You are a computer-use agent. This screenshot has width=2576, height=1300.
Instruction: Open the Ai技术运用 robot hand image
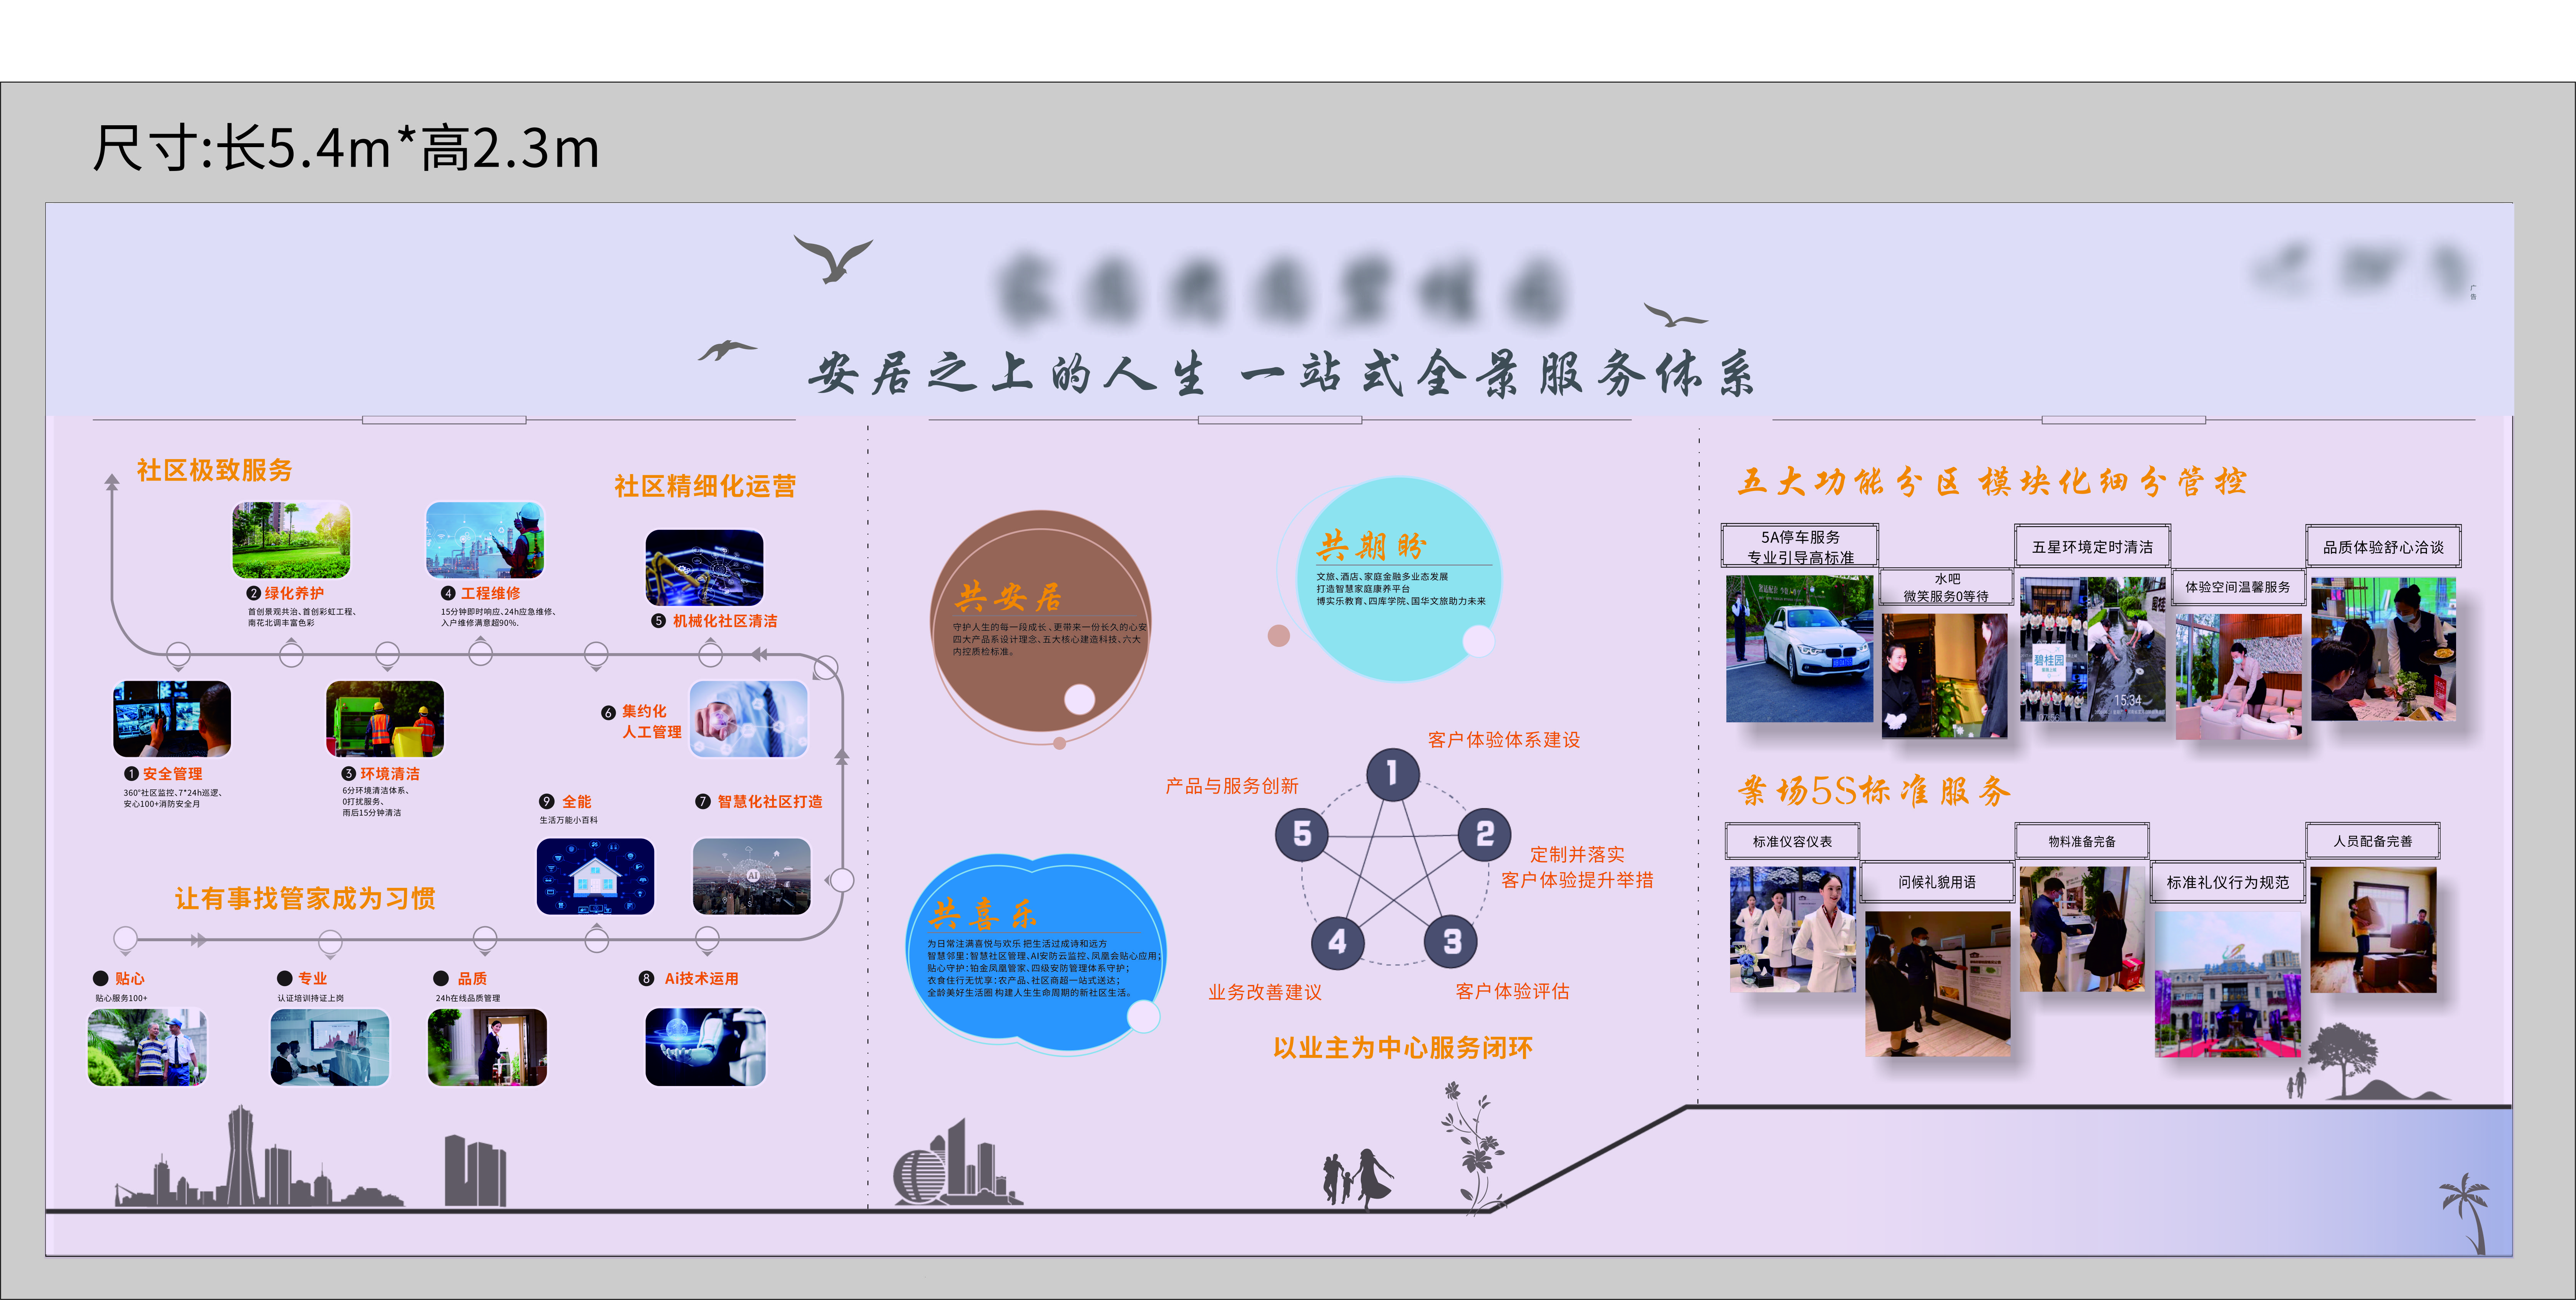click(x=705, y=1047)
